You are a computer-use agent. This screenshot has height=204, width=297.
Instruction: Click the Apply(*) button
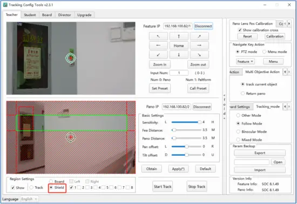tap(178, 169)
